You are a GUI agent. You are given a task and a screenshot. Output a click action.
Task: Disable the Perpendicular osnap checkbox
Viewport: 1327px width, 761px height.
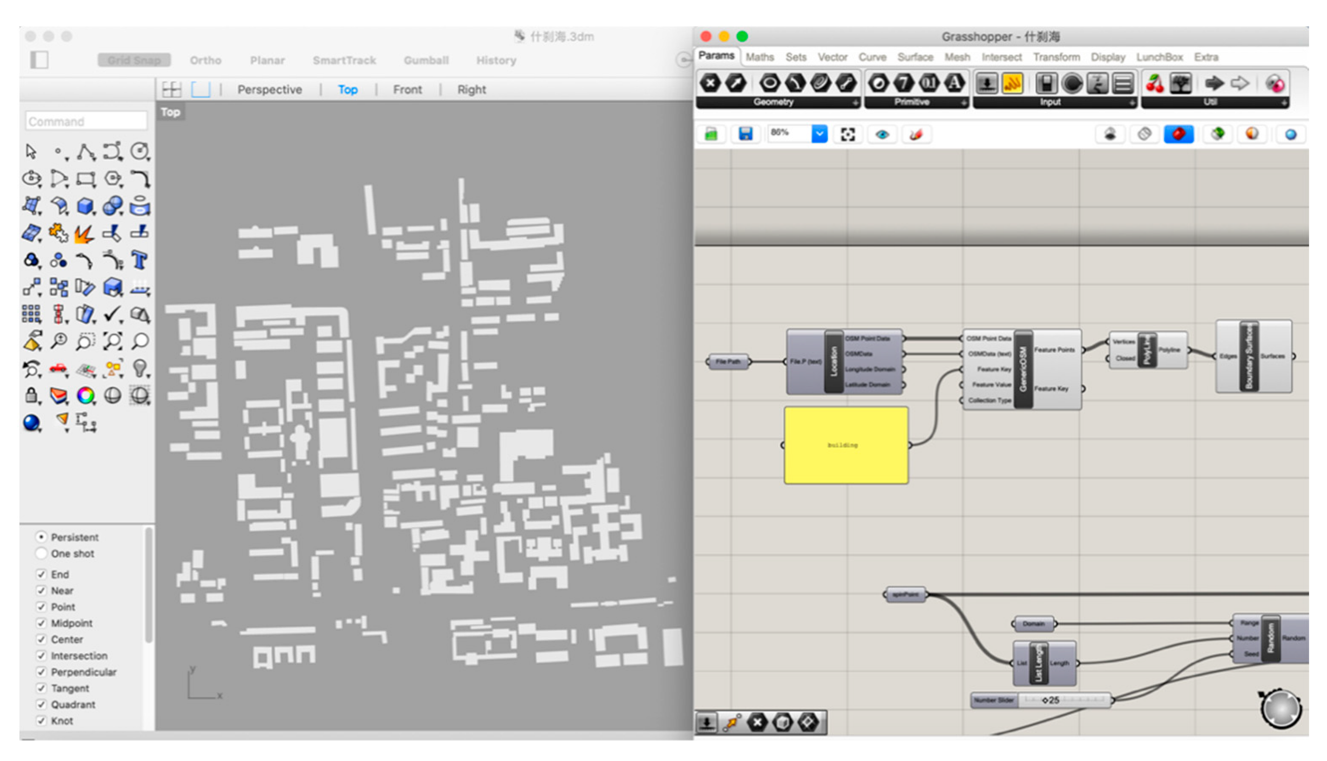(41, 672)
